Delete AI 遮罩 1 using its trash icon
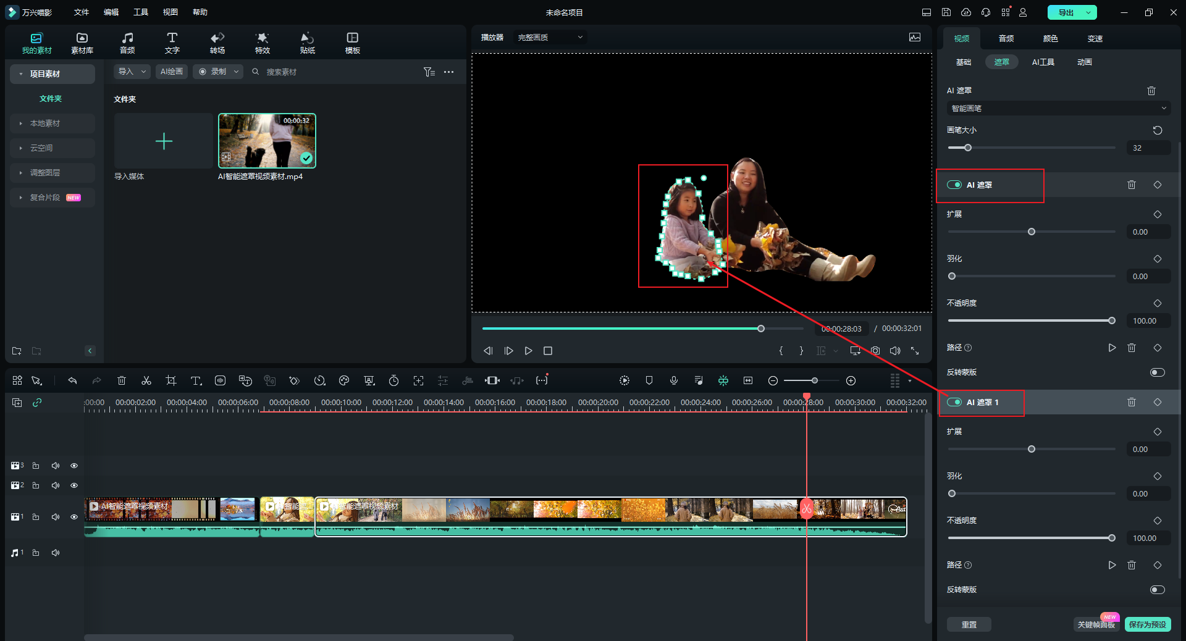The image size is (1186, 641). pos(1131,402)
